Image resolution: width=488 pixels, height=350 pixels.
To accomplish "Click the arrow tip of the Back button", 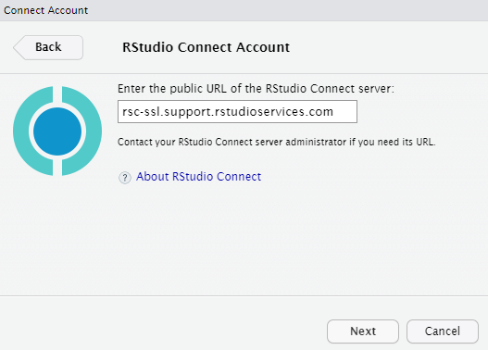I will click(16, 47).
